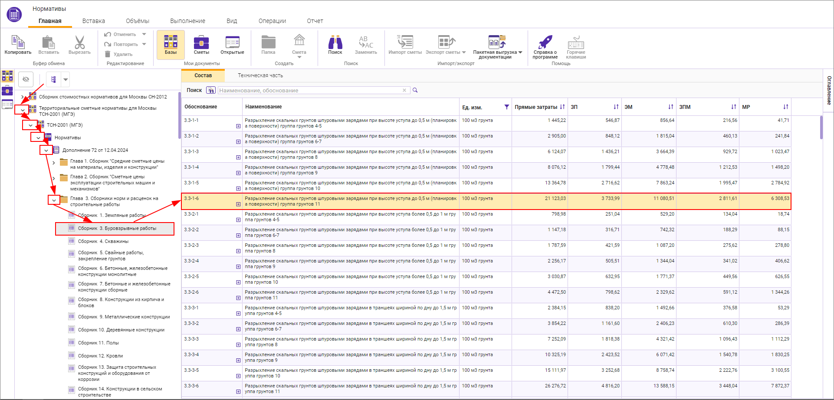
Task: Create a new Папка folder
Action: click(268, 42)
